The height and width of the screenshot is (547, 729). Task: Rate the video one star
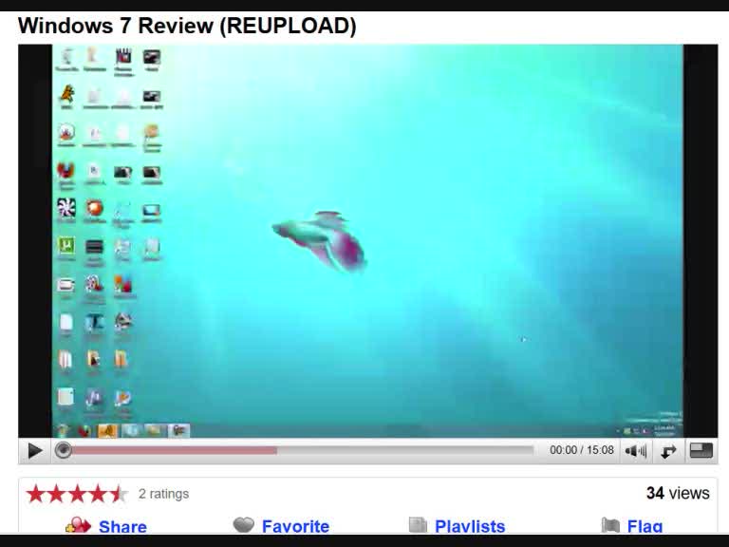click(x=35, y=494)
